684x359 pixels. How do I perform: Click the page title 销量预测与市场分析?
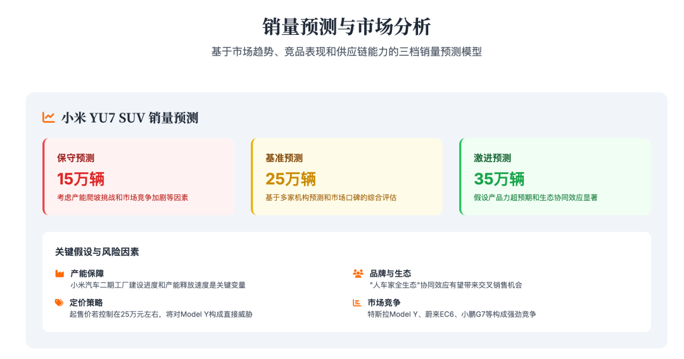(346, 27)
